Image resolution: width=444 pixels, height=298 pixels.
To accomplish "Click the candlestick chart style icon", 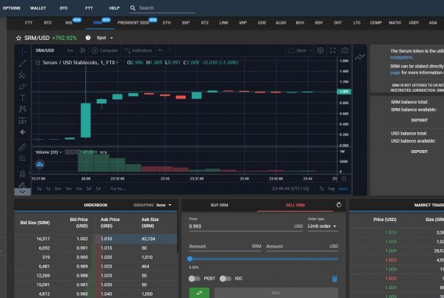I will click(x=83, y=50).
